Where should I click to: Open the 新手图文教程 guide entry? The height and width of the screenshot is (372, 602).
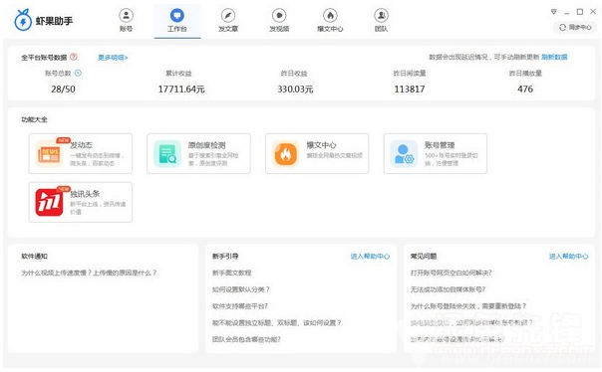coord(232,273)
